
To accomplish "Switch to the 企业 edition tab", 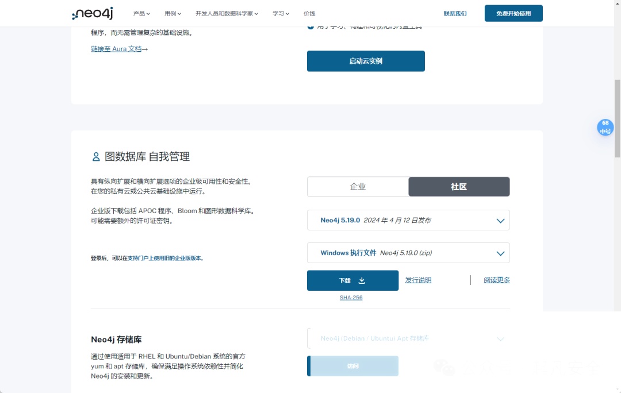I will (x=358, y=186).
